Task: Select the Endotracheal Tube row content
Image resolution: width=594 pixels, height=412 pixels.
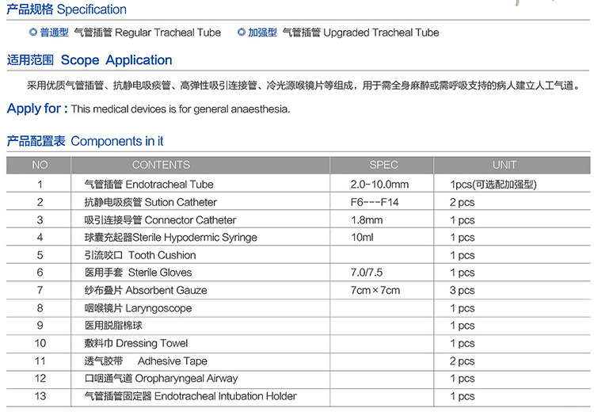Action: pyautogui.click(x=149, y=185)
